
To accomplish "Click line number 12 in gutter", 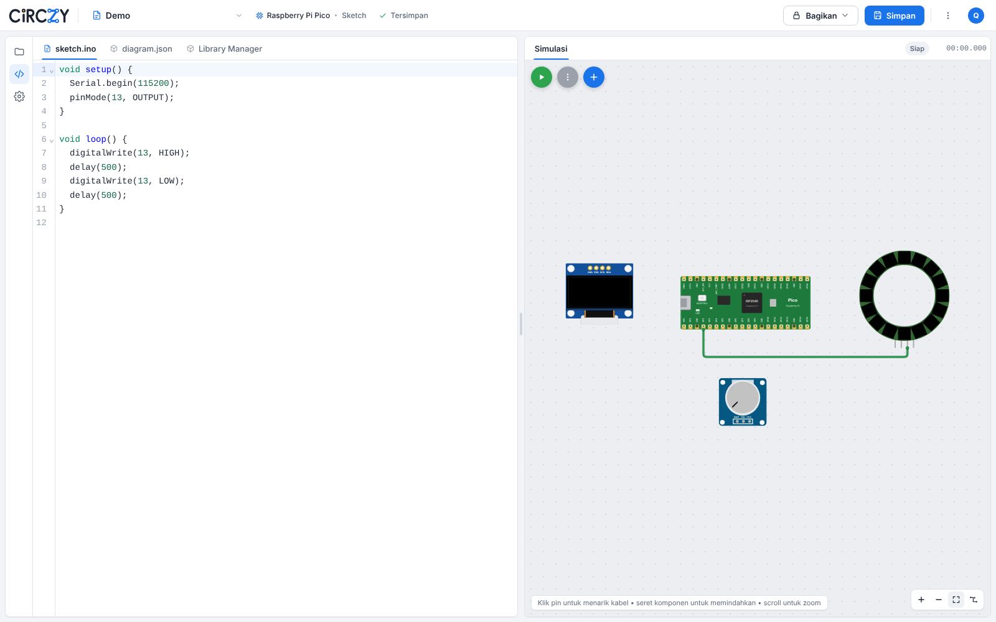I will coord(41,223).
